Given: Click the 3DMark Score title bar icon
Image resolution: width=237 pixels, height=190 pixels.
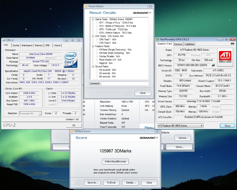Looking at the screenshot, I should point(72,131).
